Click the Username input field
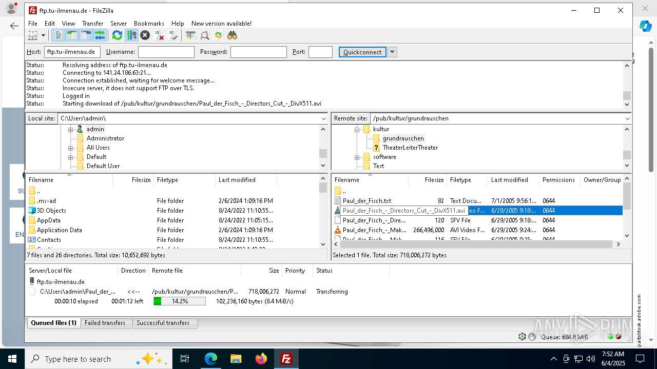The width and height of the screenshot is (657, 369). click(x=166, y=52)
